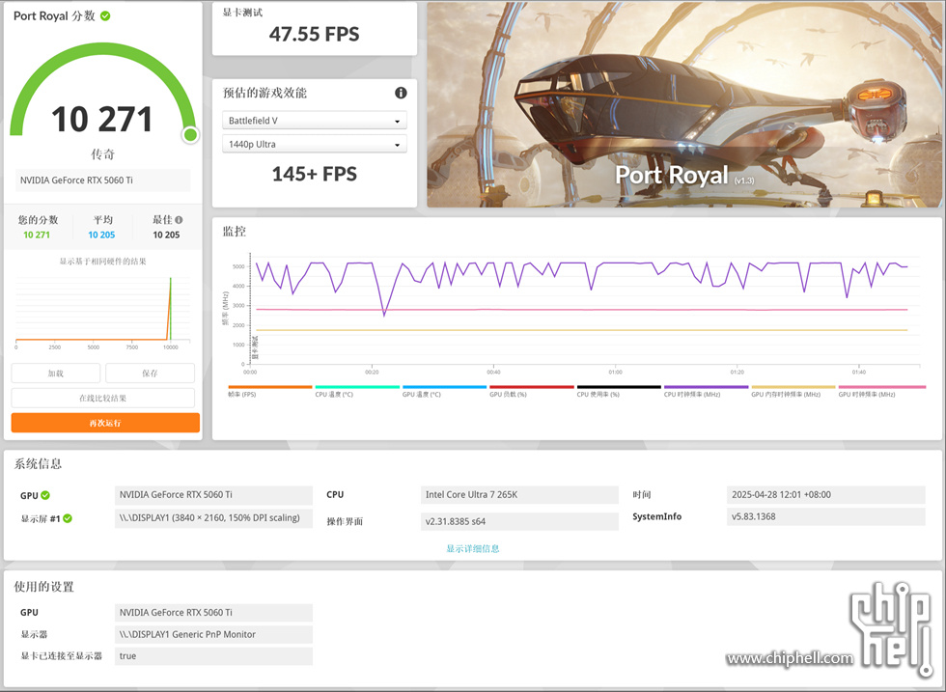Toggle the teal CPU 温度 (°C) legend swatch
This screenshot has height=692, width=946.
357,387
